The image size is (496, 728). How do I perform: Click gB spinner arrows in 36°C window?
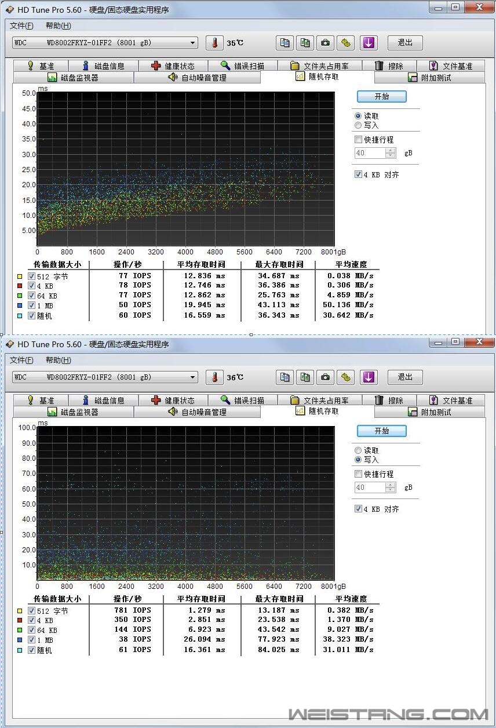click(391, 487)
